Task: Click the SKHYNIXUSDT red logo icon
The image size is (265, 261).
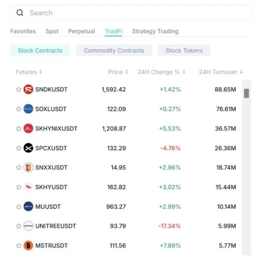Action: pyautogui.click(x=28, y=128)
